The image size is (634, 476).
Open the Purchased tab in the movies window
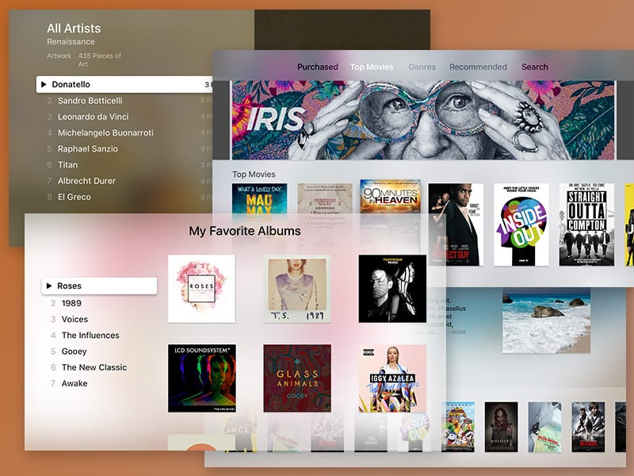click(x=318, y=67)
